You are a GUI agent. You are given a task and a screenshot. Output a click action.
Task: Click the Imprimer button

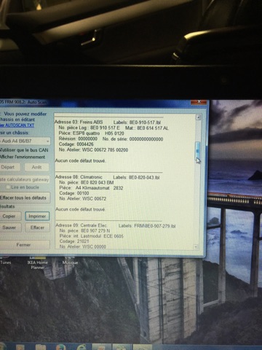pos(37,216)
